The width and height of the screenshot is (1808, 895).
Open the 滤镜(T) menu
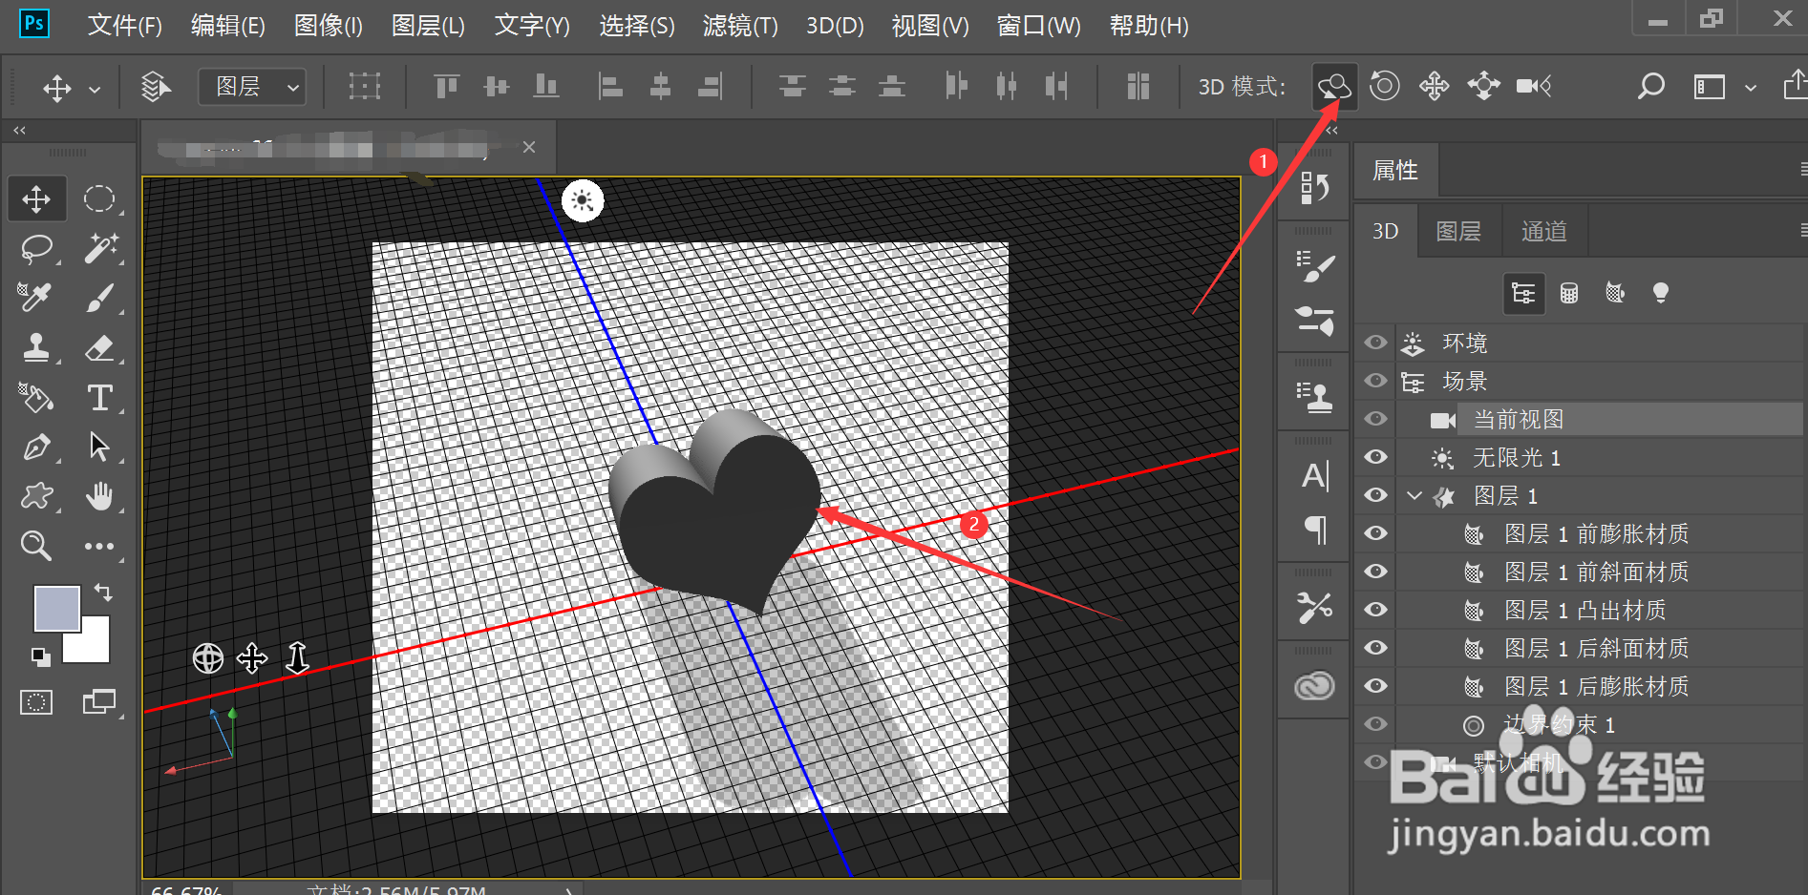click(740, 26)
